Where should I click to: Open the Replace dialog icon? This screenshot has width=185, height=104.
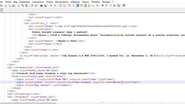[x=45, y=5]
